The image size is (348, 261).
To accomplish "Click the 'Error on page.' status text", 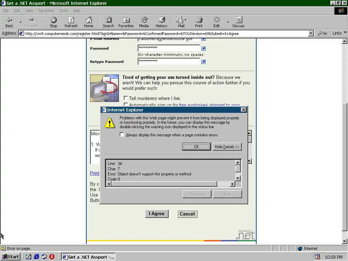I will point(19,248).
